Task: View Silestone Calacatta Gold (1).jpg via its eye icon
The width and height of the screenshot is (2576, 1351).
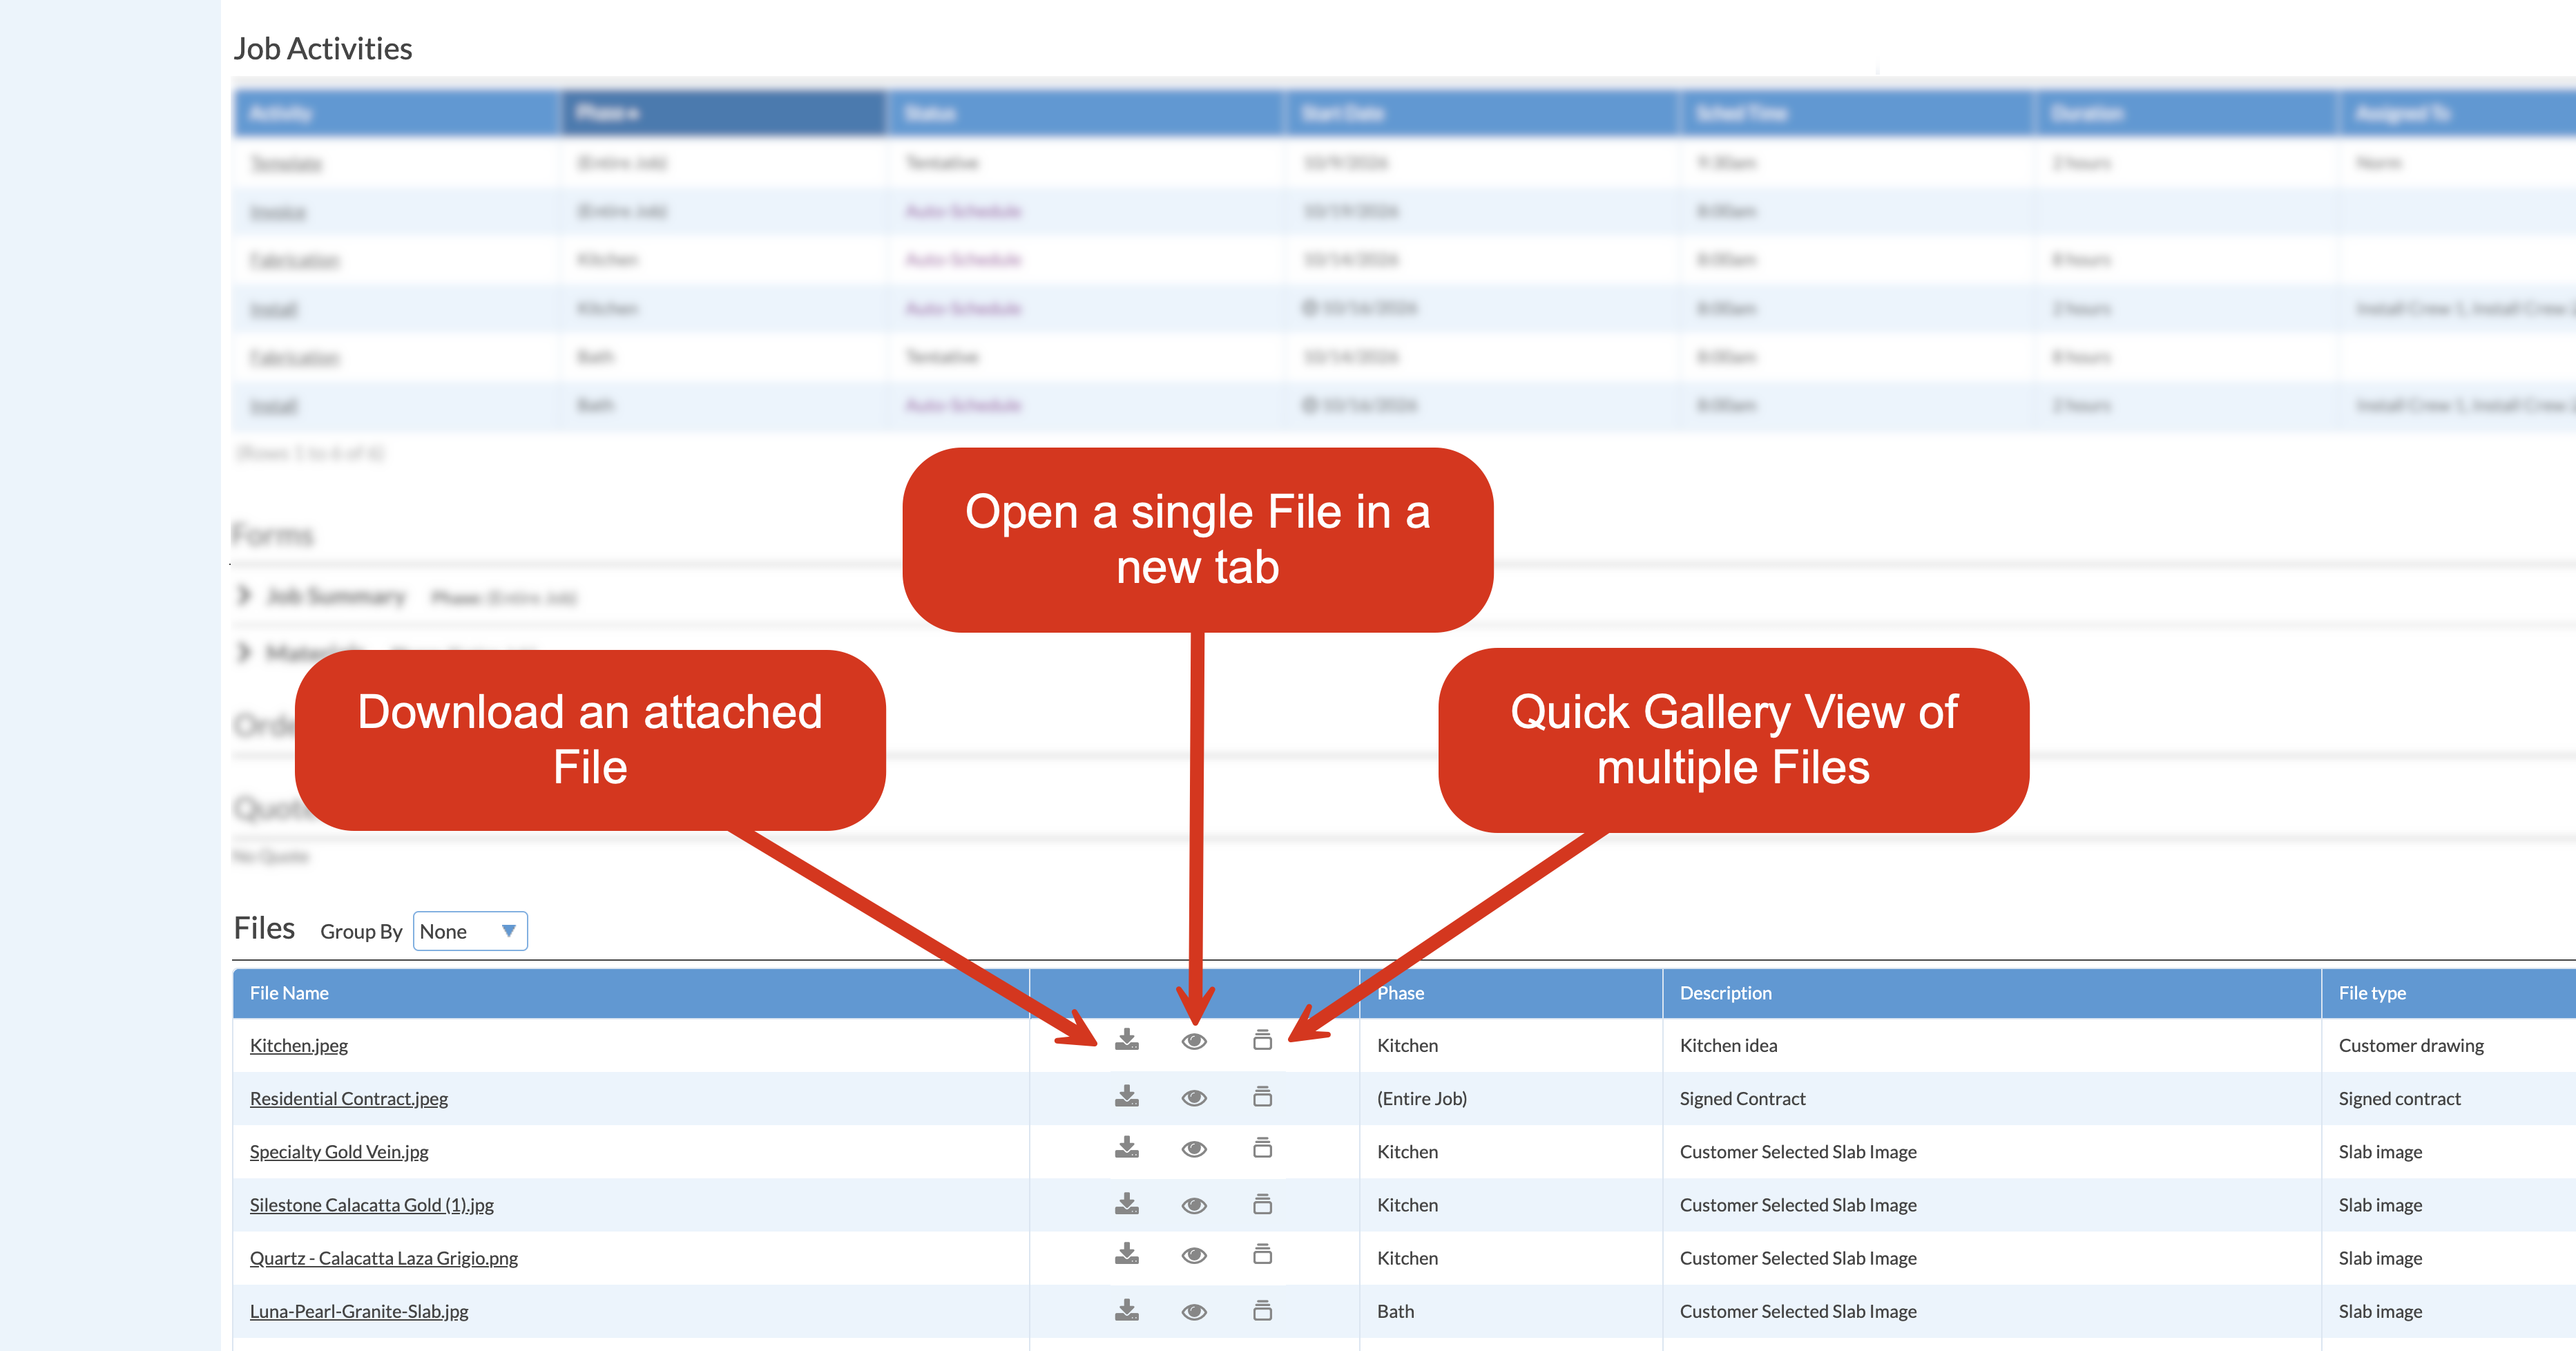Action: pyautogui.click(x=1194, y=1205)
